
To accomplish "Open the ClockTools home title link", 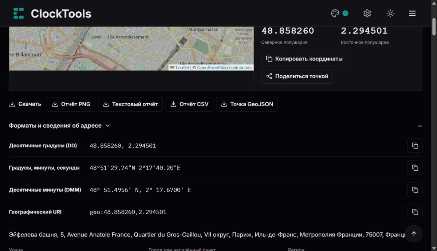I will click(x=61, y=13).
